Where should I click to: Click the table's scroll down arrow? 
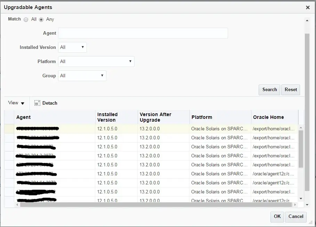[x=301, y=199]
